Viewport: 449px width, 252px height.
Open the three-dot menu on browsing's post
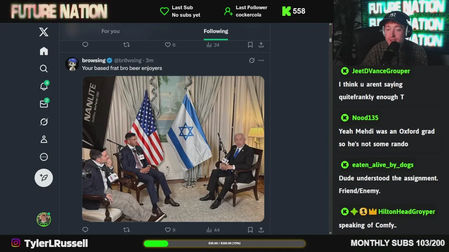click(x=261, y=61)
